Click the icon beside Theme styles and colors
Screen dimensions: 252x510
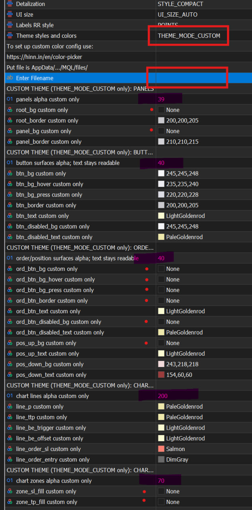pyautogui.click(x=10, y=36)
